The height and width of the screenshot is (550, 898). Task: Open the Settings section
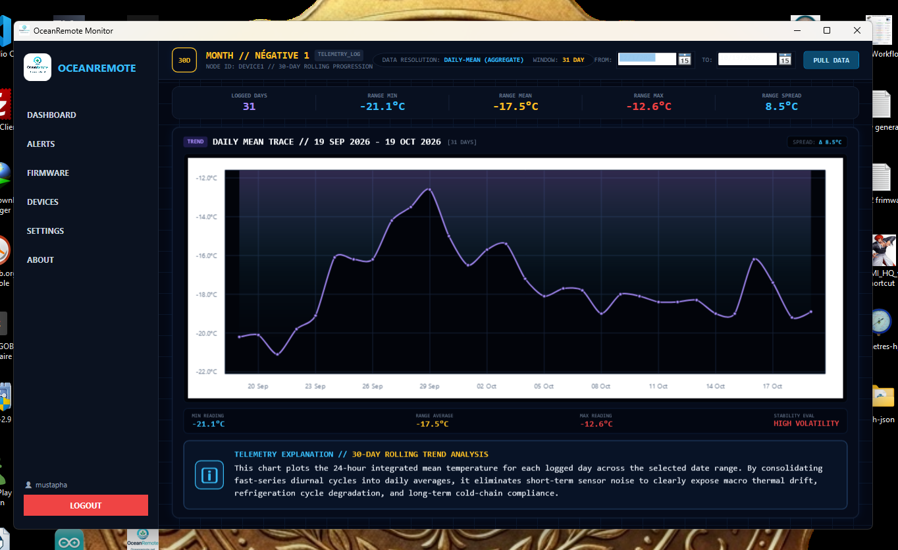(x=45, y=231)
